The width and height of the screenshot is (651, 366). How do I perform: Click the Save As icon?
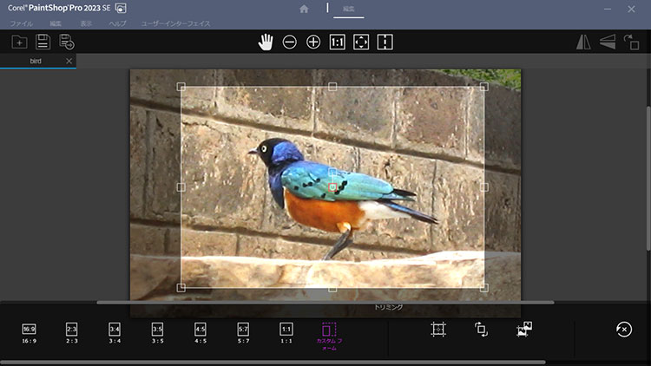pyautogui.click(x=67, y=42)
